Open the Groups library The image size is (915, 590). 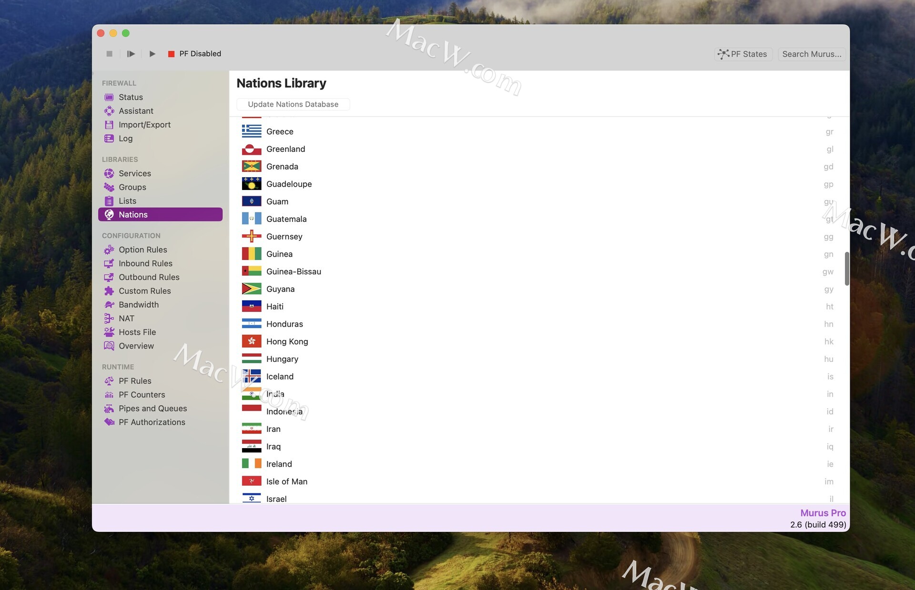(x=132, y=187)
